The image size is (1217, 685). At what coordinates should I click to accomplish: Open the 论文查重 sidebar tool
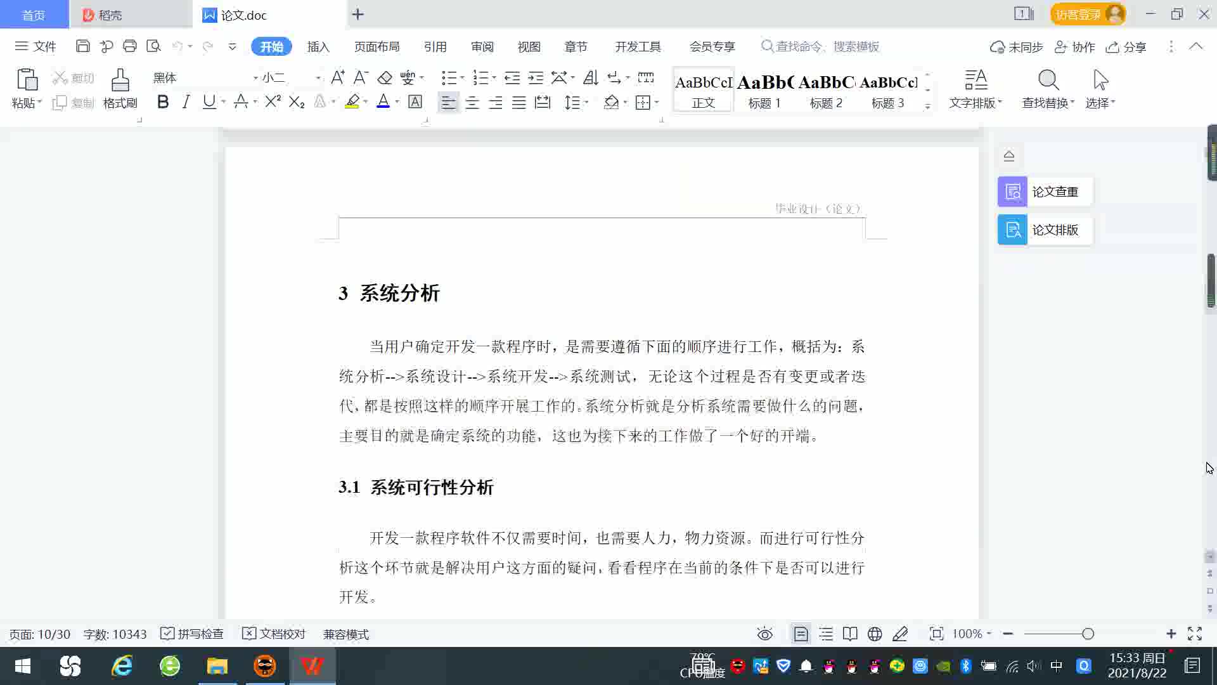click(x=1045, y=192)
